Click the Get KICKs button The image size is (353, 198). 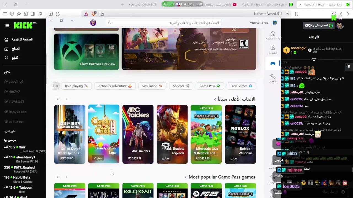tap(319, 26)
